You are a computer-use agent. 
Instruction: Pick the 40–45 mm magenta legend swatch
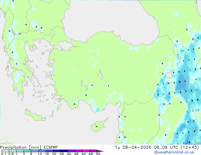click(x=86, y=151)
